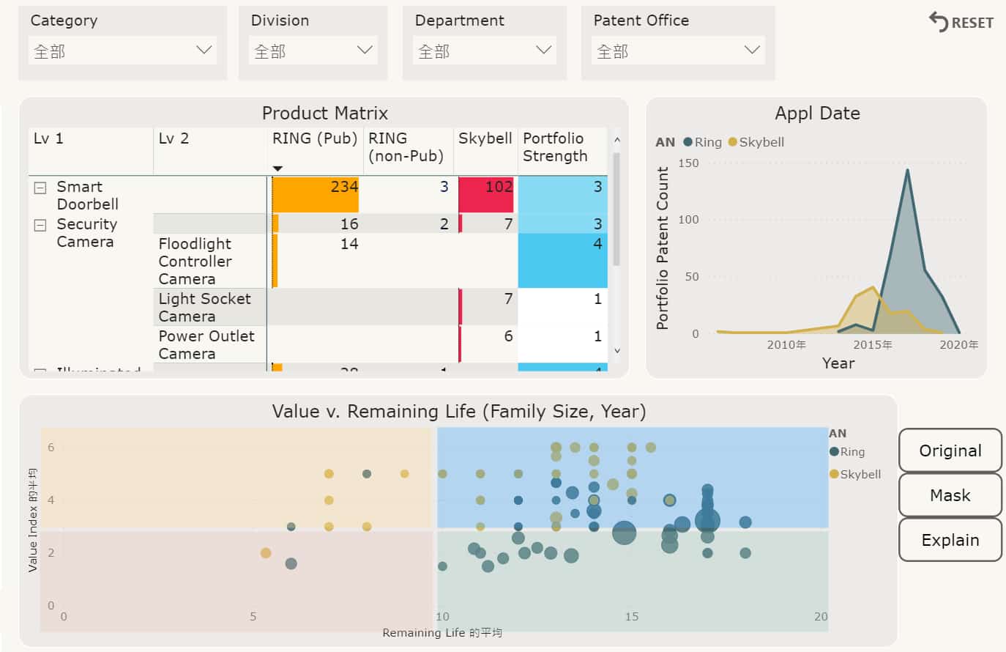The image size is (1006, 652).
Task: Click Floodlight Portfolio Strength value 4
Action: [597, 244]
